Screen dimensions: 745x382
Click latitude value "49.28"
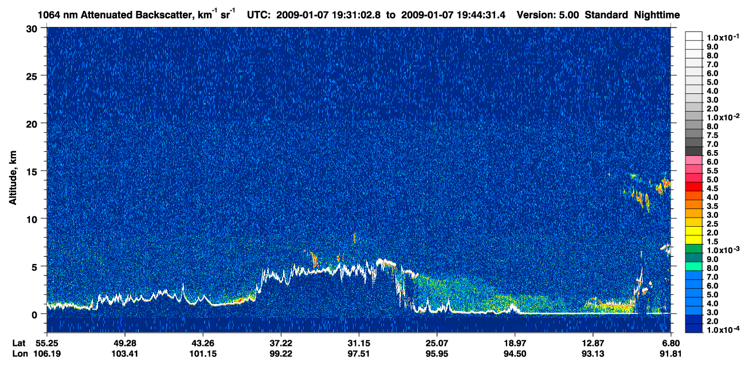[124, 342]
